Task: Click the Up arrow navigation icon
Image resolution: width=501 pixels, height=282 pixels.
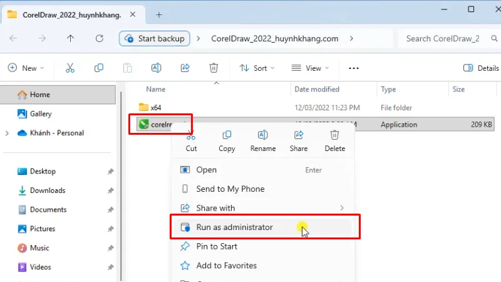Action: coord(71,38)
